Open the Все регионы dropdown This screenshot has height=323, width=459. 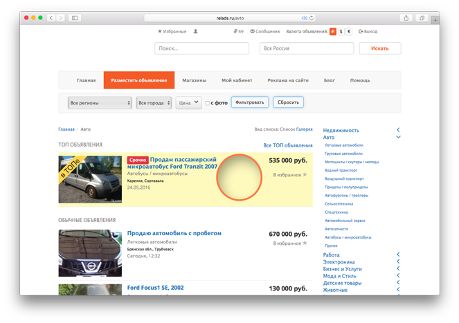(100, 102)
